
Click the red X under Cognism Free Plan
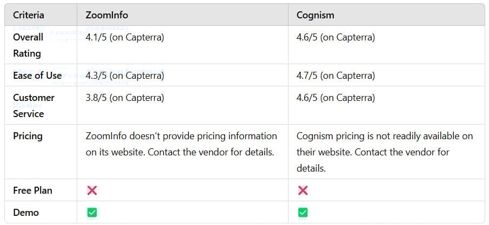(303, 190)
